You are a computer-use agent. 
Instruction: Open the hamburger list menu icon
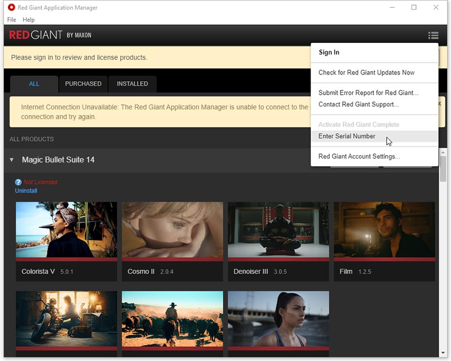tap(433, 36)
